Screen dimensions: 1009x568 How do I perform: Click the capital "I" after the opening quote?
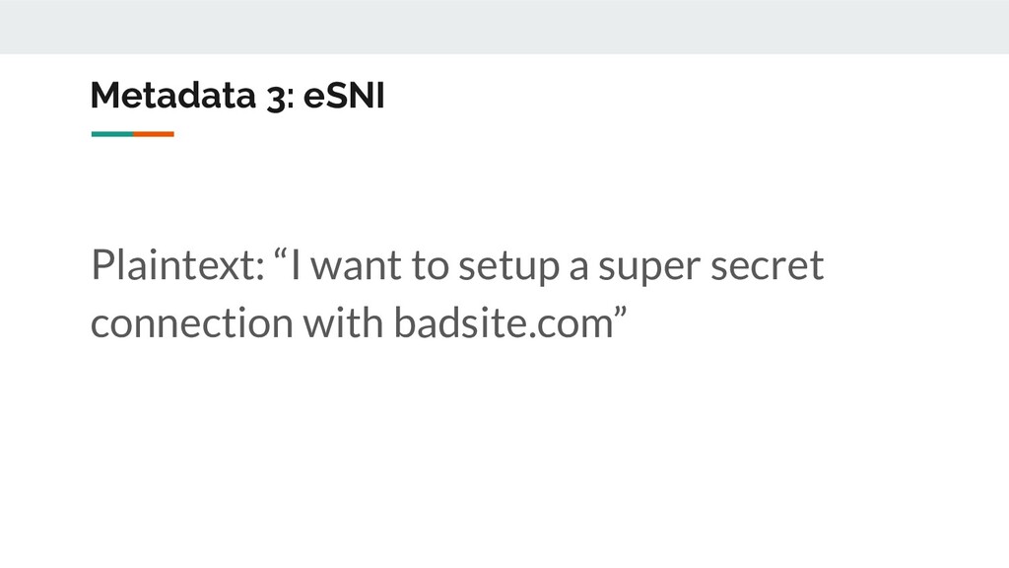(x=296, y=264)
